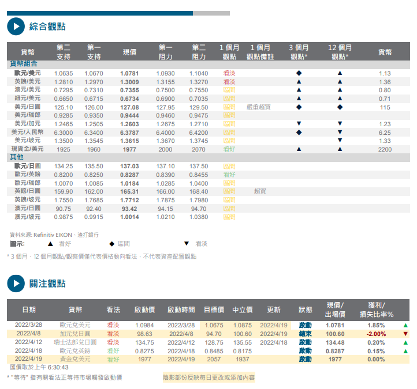Click the 貨幣組合 section header row
The width and height of the screenshot is (417, 389).
(23, 64)
